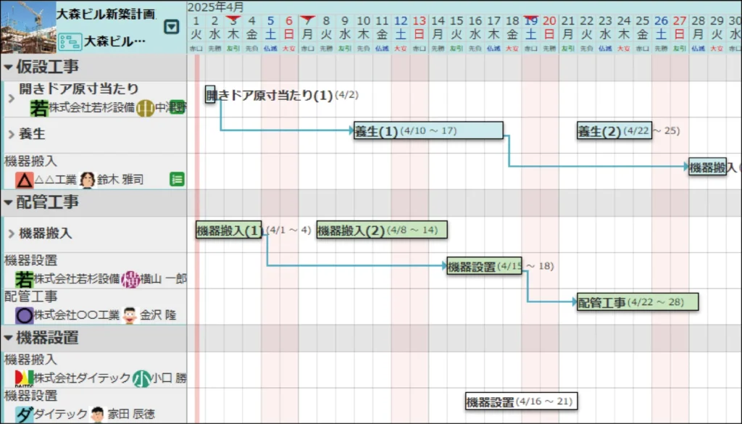
Task: Click 鈴木 雅司's avatar icon
Action: (x=88, y=180)
